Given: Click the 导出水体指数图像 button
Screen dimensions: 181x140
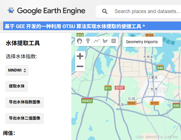Looking at the screenshot, I should tap(25, 102).
